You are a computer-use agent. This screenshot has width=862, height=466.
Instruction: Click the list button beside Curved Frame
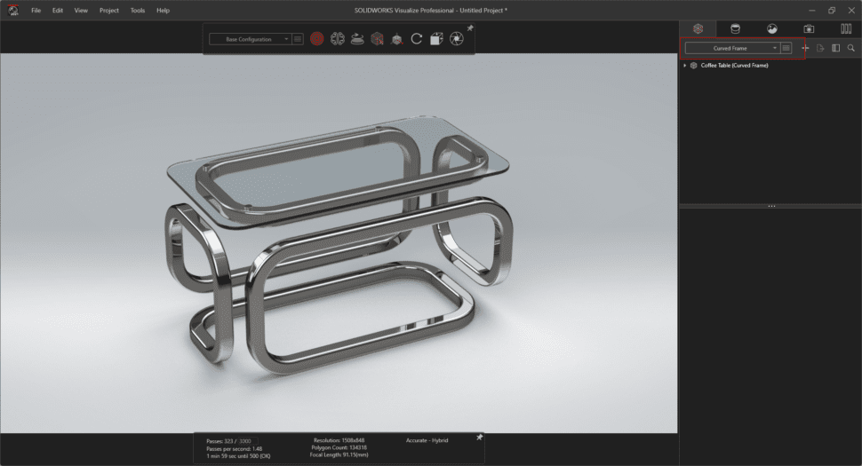click(x=786, y=48)
